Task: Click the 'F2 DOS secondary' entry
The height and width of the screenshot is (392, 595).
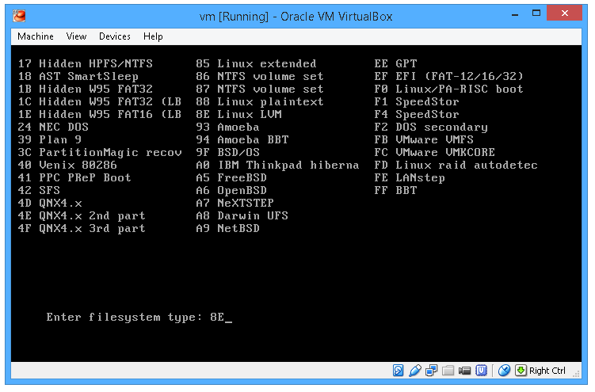Action: (x=431, y=127)
